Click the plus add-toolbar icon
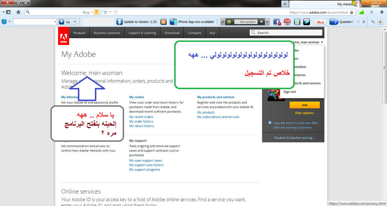The height and width of the screenshot is (206, 387). 380,22
